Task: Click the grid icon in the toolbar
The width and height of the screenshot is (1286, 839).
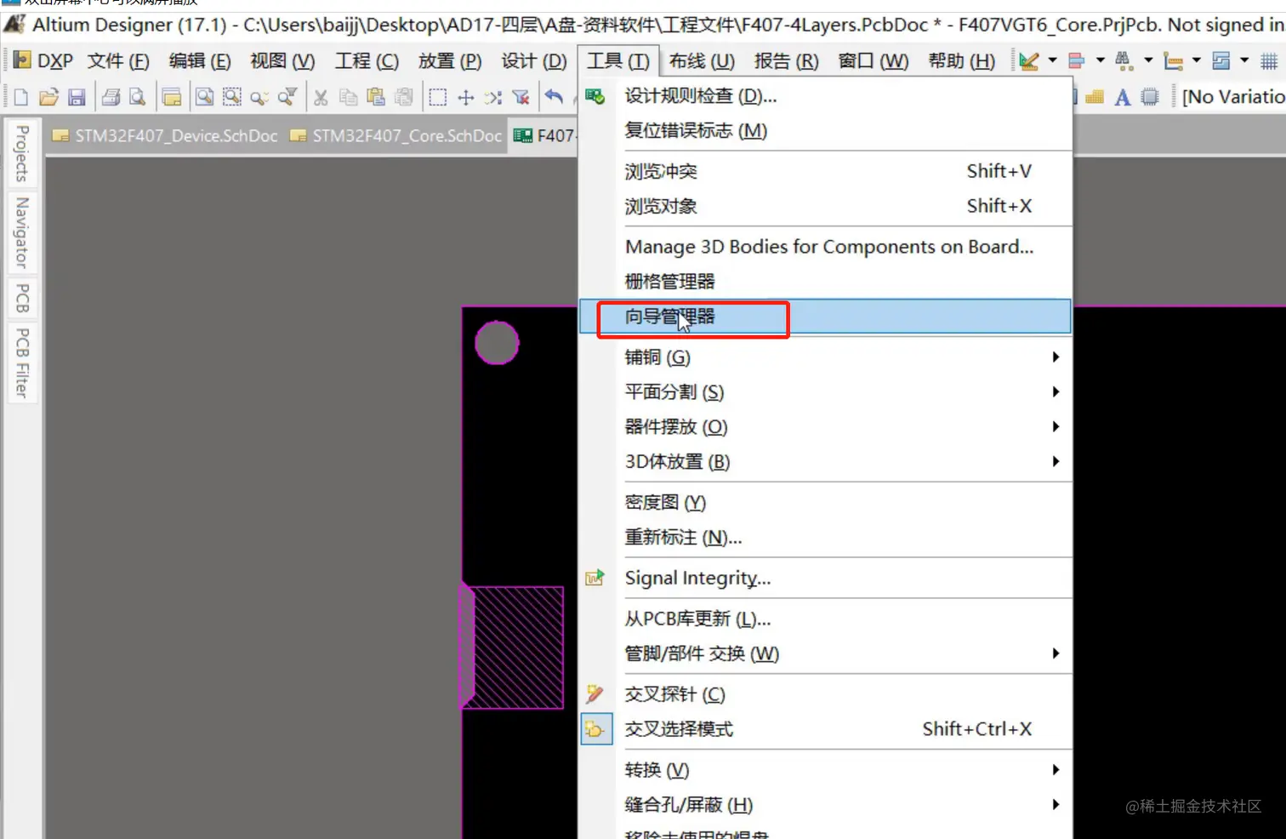Action: (x=1268, y=61)
